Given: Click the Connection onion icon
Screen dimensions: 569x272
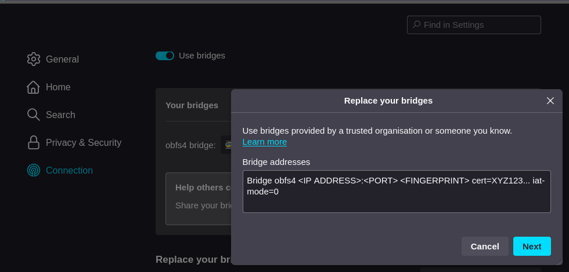Looking at the screenshot, I should (34, 170).
